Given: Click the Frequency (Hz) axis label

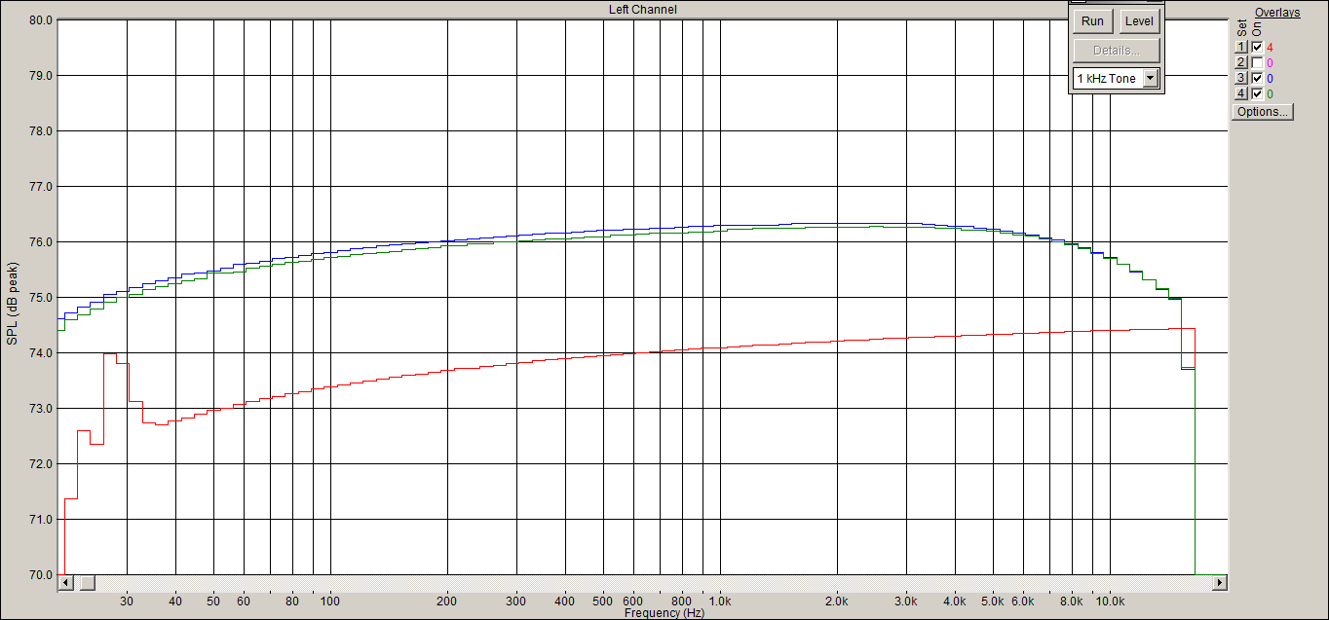Looking at the screenshot, I should click(x=664, y=613).
